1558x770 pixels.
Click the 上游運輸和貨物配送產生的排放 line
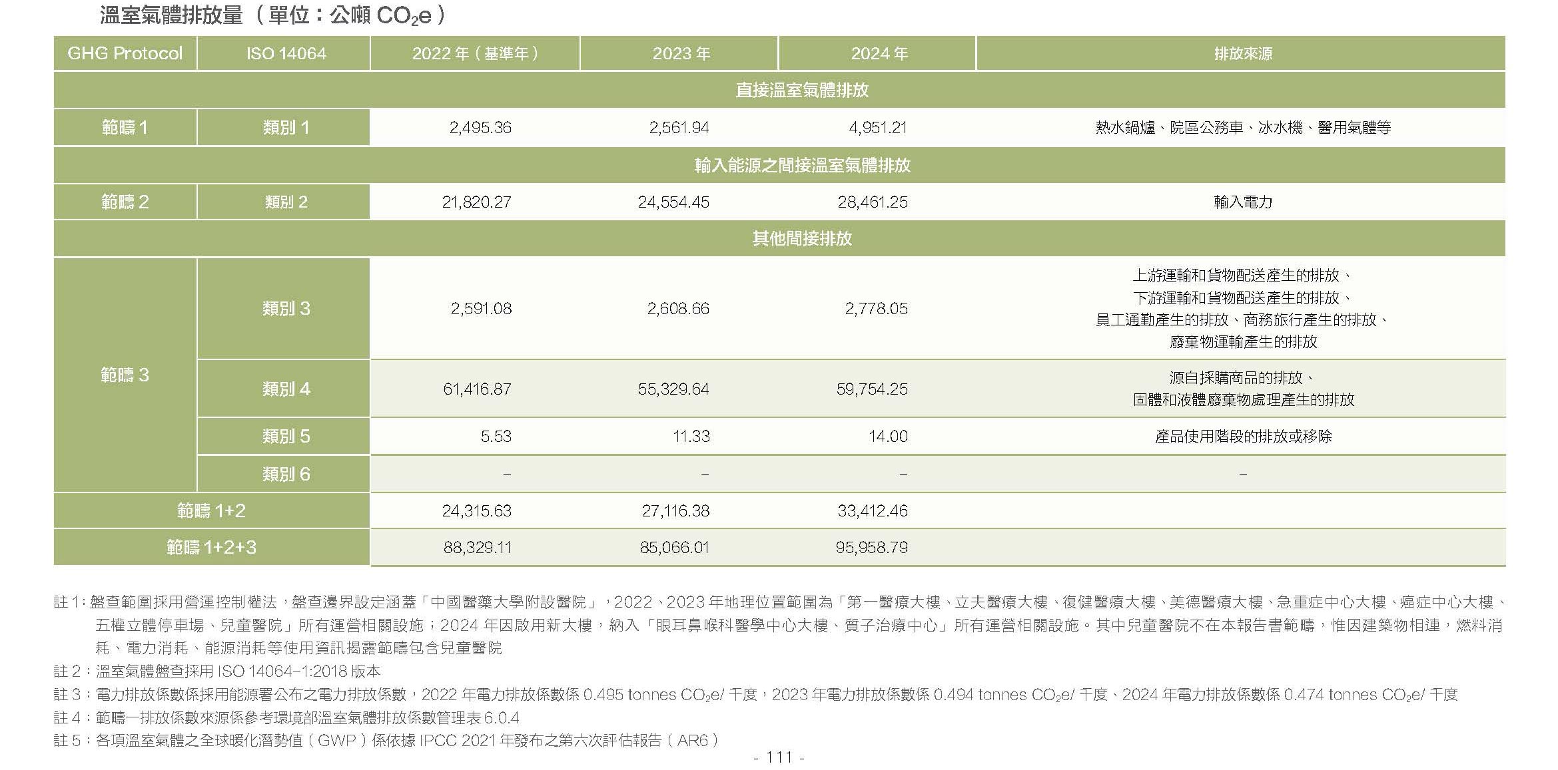point(1243,275)
